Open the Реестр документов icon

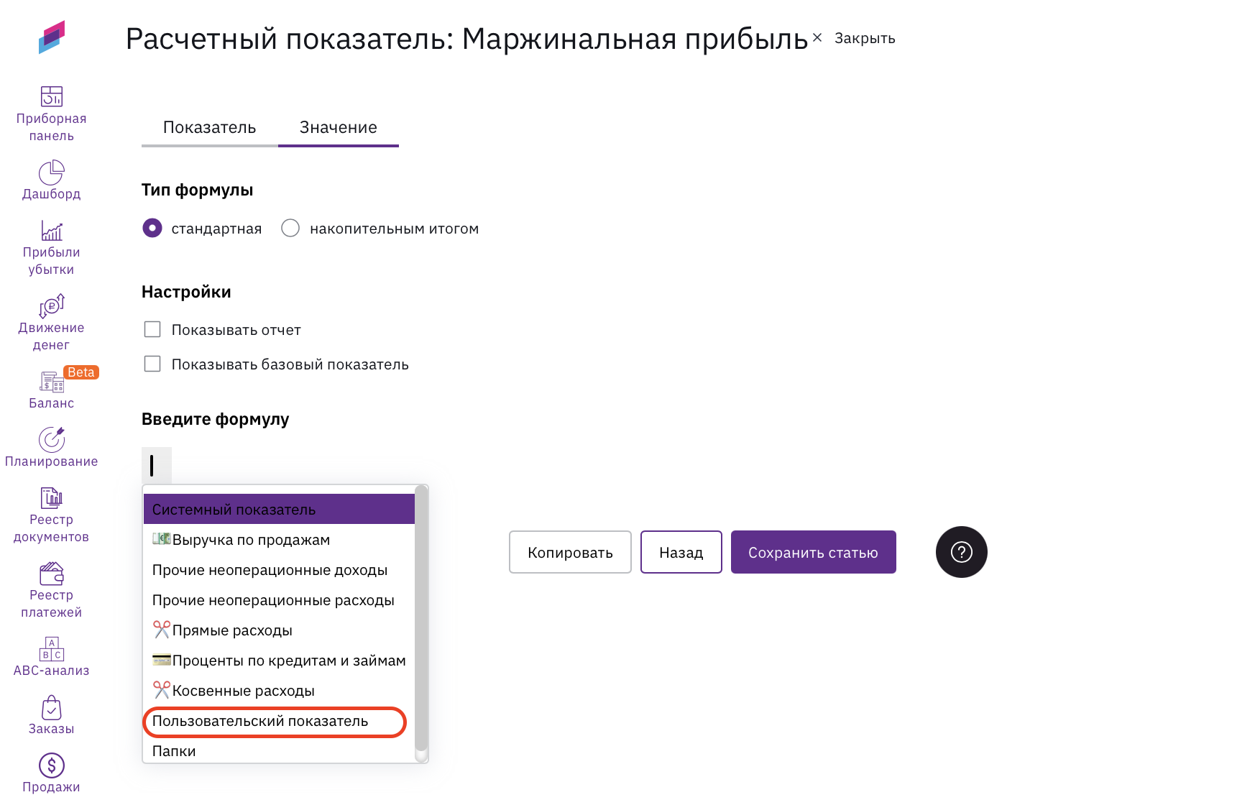(x=52, y=497)
